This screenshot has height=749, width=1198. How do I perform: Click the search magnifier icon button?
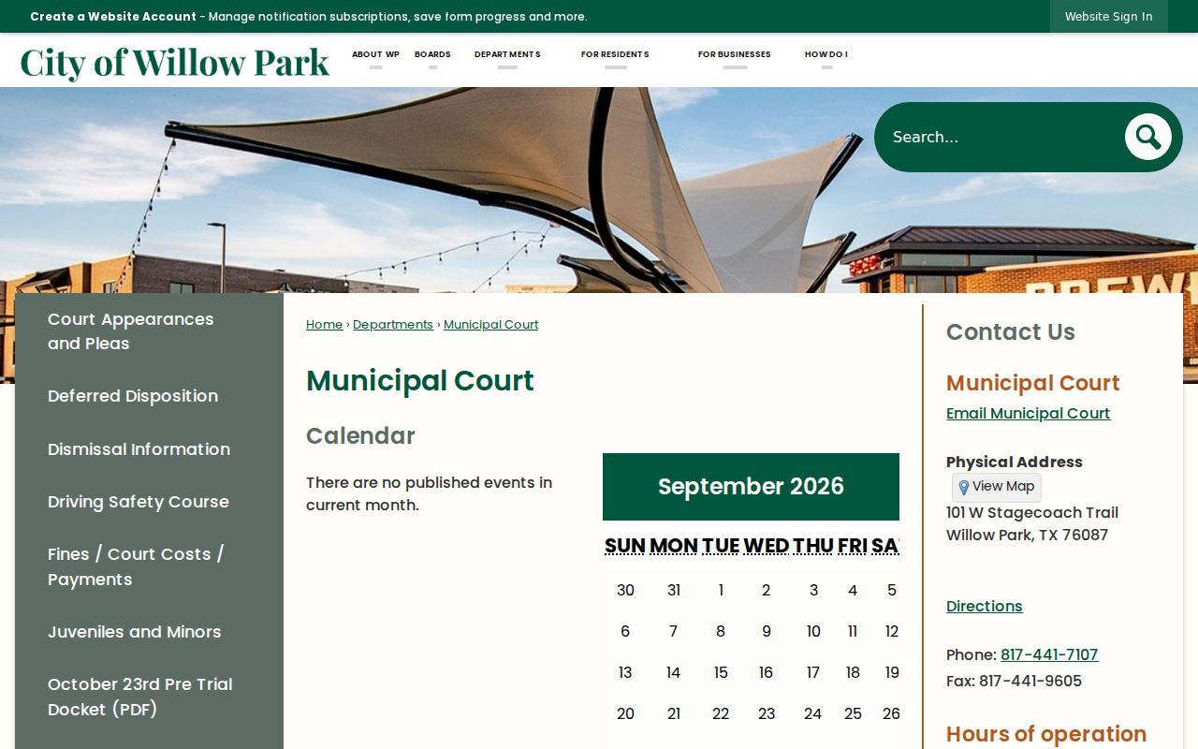pos(1148,138)
